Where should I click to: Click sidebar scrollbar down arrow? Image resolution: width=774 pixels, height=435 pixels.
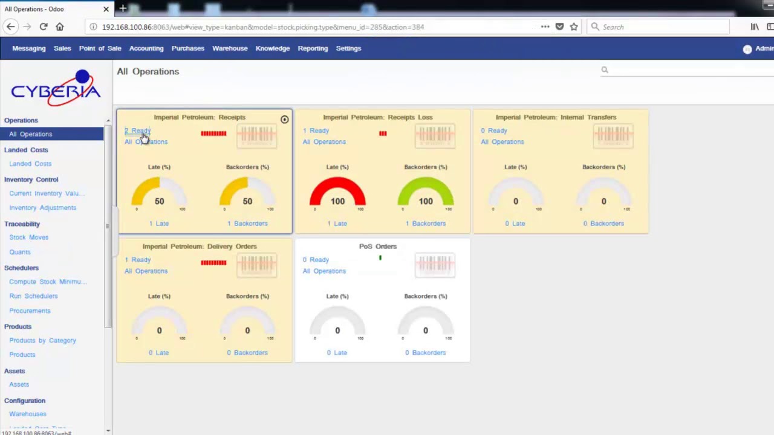click(x=108, y=431)
